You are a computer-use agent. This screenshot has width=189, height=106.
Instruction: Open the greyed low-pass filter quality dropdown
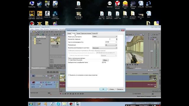coord(109,56)
